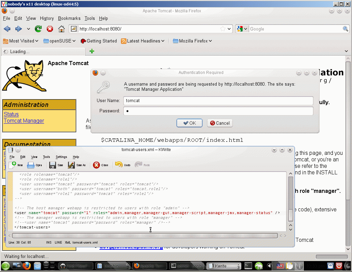Click the Firefox page vertical scrollbar
352x272 pixels.
348,131
